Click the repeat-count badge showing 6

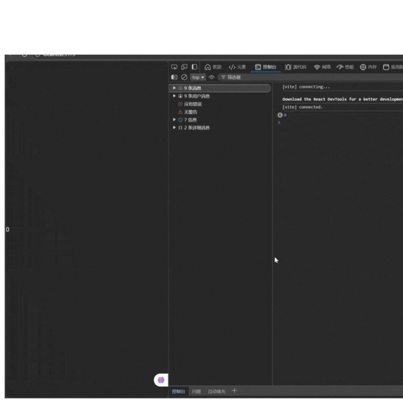pyautogui.click(x=280, y=115)
